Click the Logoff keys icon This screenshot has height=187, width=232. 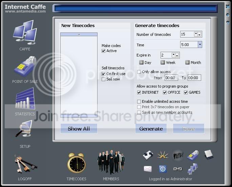(25, 164)
